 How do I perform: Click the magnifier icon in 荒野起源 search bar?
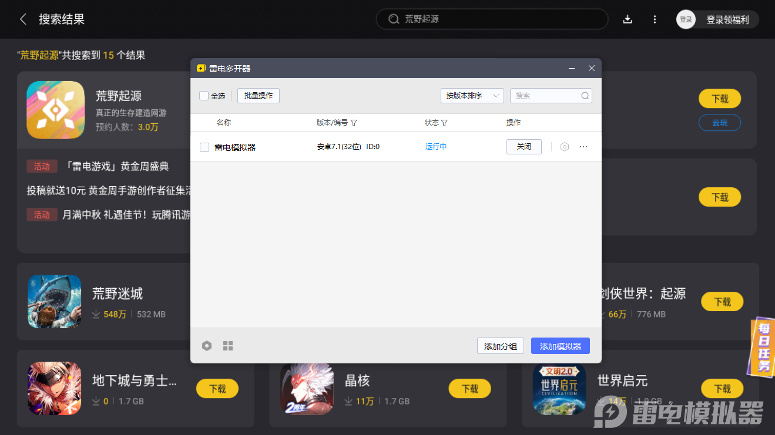pyautogui.click(x=394, y=19)
